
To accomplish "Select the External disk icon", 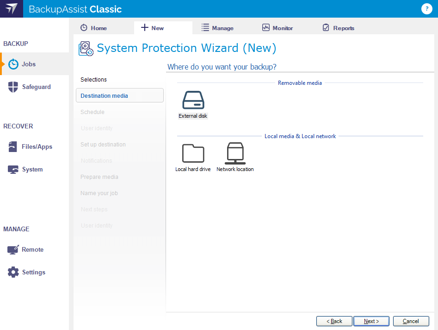I will point(193,100).
